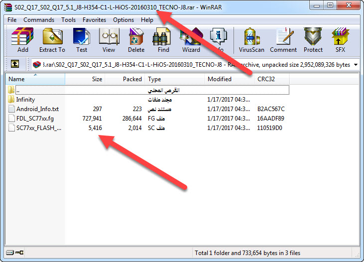The width and height of the screenshot is (364, 262).
Task: Click the drive icon in status bar
Action: (x=10, y=253)
